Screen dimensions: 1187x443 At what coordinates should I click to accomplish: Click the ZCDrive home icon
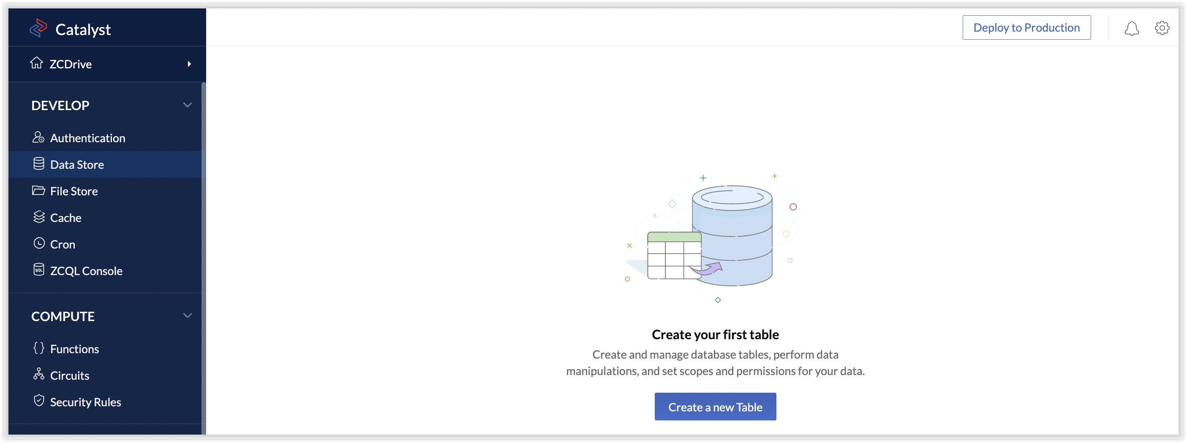(36, 63)
